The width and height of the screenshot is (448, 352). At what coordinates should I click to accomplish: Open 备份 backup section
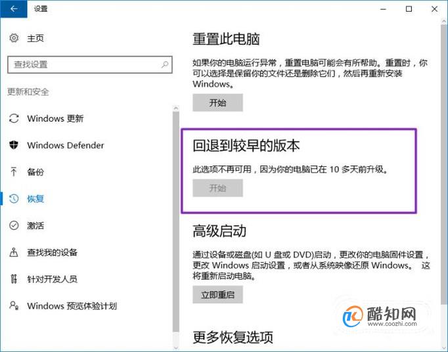pos(35,172)
